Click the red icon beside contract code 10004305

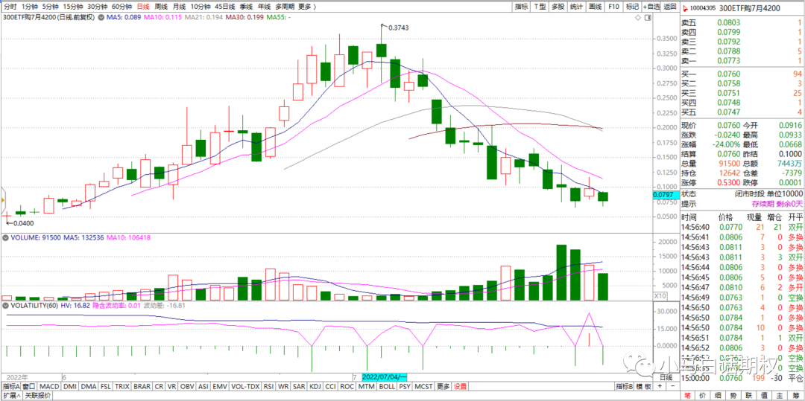point(685,7)
